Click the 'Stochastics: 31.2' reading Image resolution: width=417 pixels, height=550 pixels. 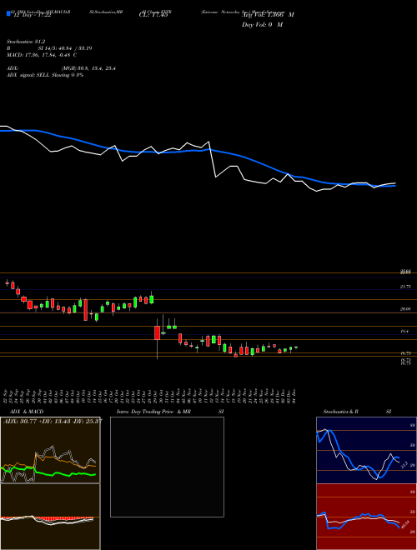tap(26, 42)
